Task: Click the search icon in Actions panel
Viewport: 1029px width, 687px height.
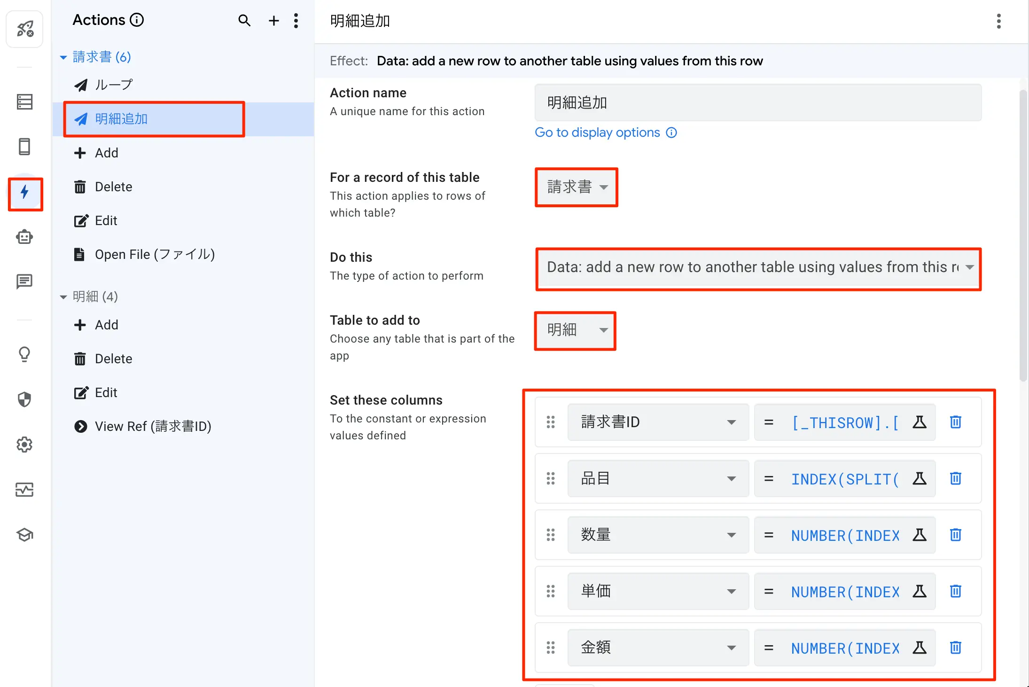Action: pos(244,20)
